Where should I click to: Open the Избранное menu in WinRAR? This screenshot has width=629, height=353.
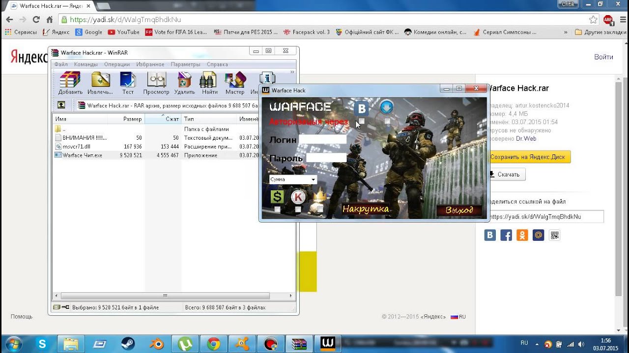click(150, 64)
